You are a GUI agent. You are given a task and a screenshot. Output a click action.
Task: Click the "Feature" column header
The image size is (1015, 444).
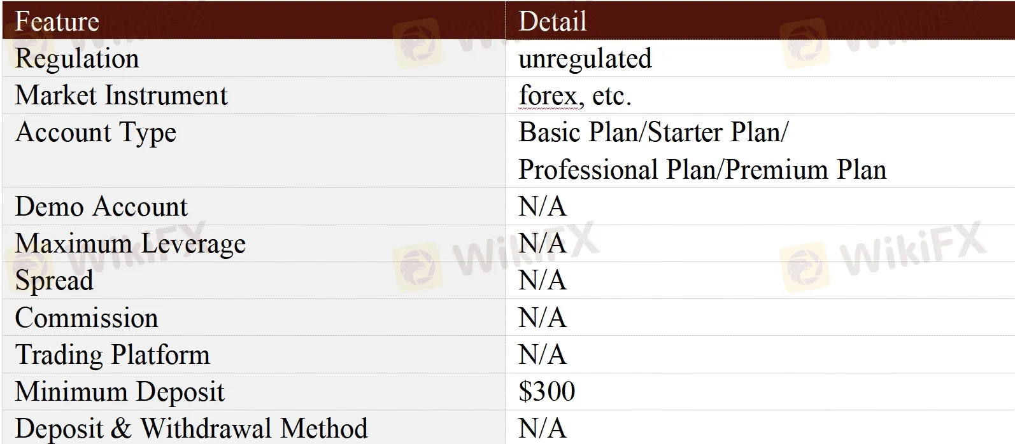(57, 22)
